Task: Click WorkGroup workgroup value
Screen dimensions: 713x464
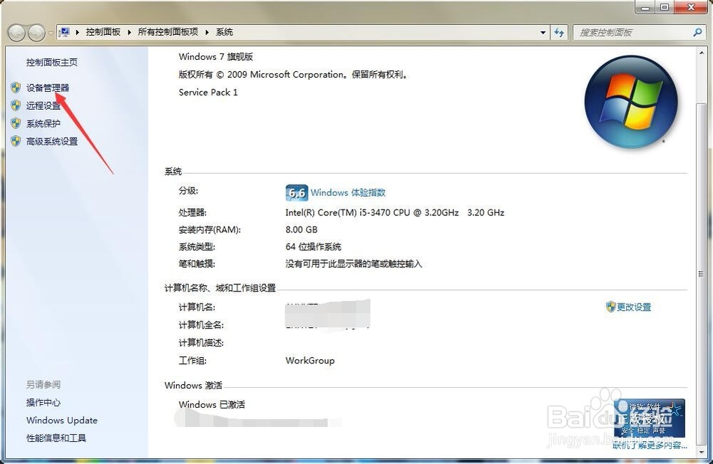Action: tap(310, 361)
